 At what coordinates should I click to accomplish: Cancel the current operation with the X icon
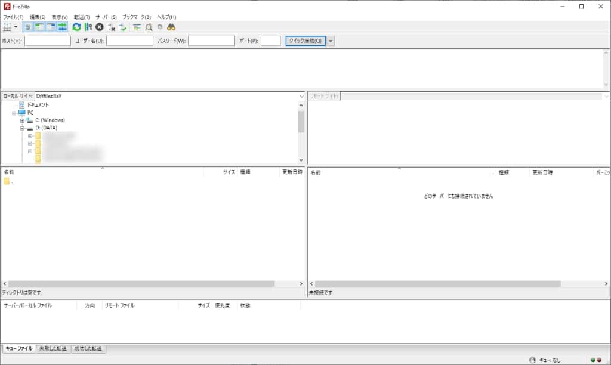coord(100,27)
